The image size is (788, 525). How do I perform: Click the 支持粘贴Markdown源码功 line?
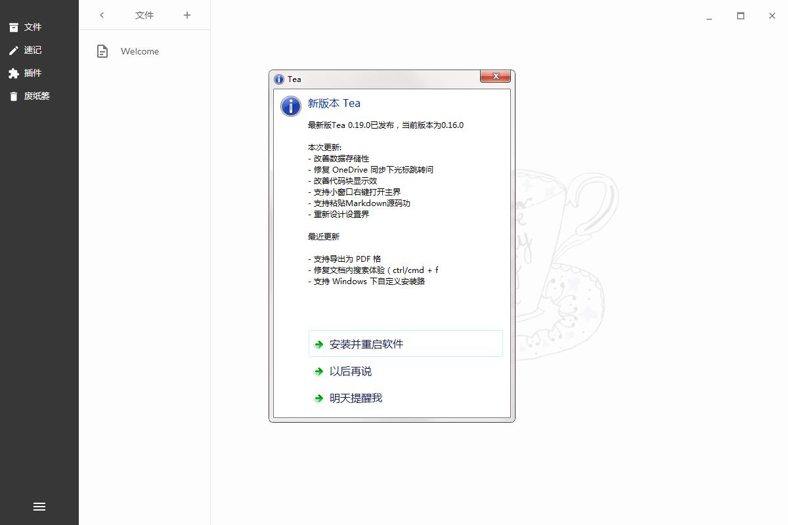click(x=359, y=203)
